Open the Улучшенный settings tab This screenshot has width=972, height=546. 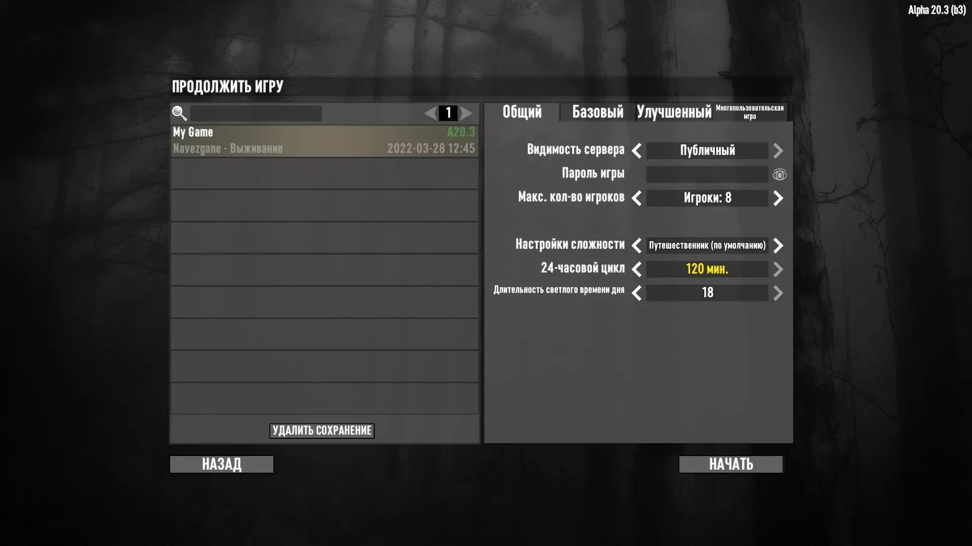click(674, 112)
